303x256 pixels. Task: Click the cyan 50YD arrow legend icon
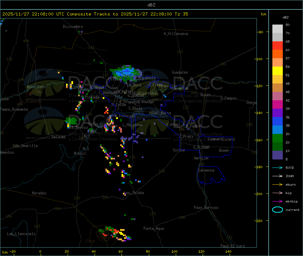point(277,168)
